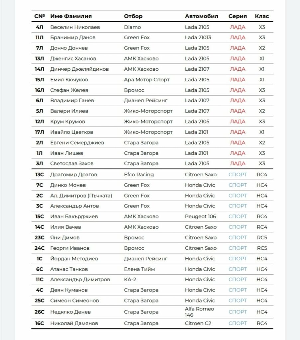This screenshot has height=340, width=300.
Task: Click team 'Елена Тийм'
Action: [139, 269]
